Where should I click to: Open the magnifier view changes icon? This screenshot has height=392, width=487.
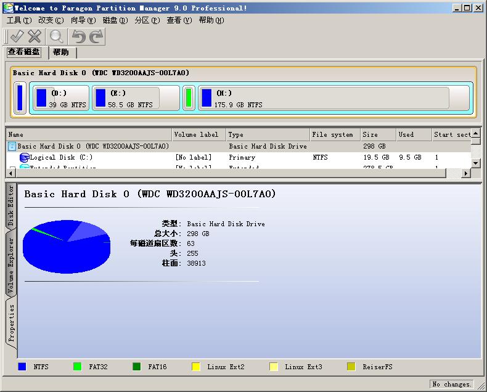pyautogui.click(x=57, y=36)
